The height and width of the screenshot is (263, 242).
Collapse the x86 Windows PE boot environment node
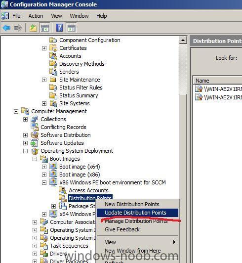pos(44,182)
